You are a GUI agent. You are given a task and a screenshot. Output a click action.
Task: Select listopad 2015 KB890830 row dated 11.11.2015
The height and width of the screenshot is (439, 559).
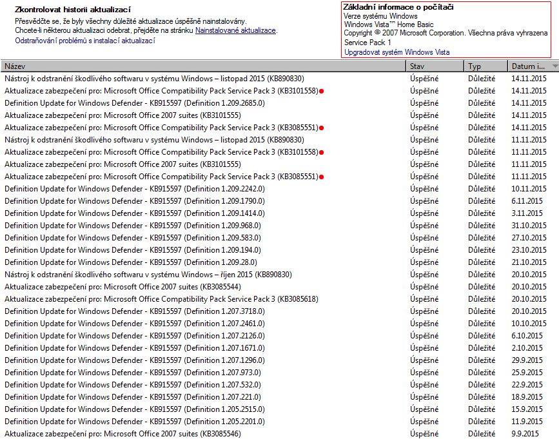pos(280,140)
